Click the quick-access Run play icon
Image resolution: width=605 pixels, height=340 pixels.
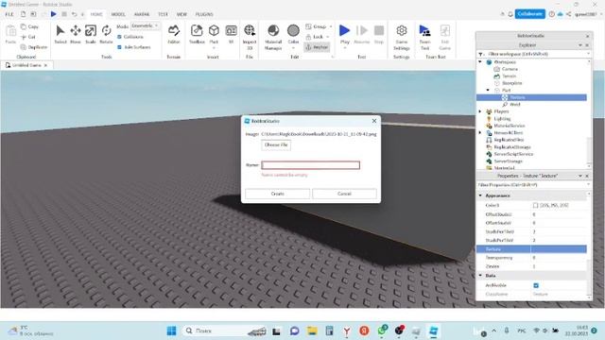coord(54,14)
